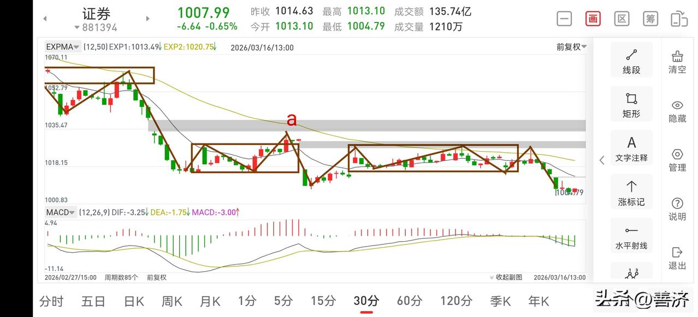Switch to the 日K tab
This screenshot has height=317, width=698.
point(134,301)
